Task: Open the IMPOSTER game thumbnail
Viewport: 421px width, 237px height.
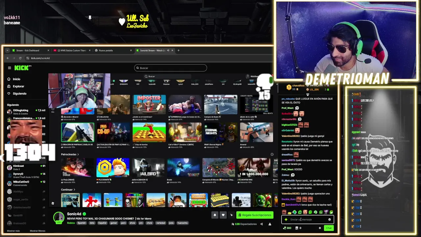Action: tap(149, 104)
